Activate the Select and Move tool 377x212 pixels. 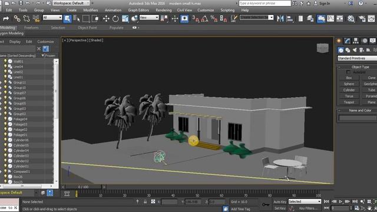pyautogui.click(x=106, y=18)
